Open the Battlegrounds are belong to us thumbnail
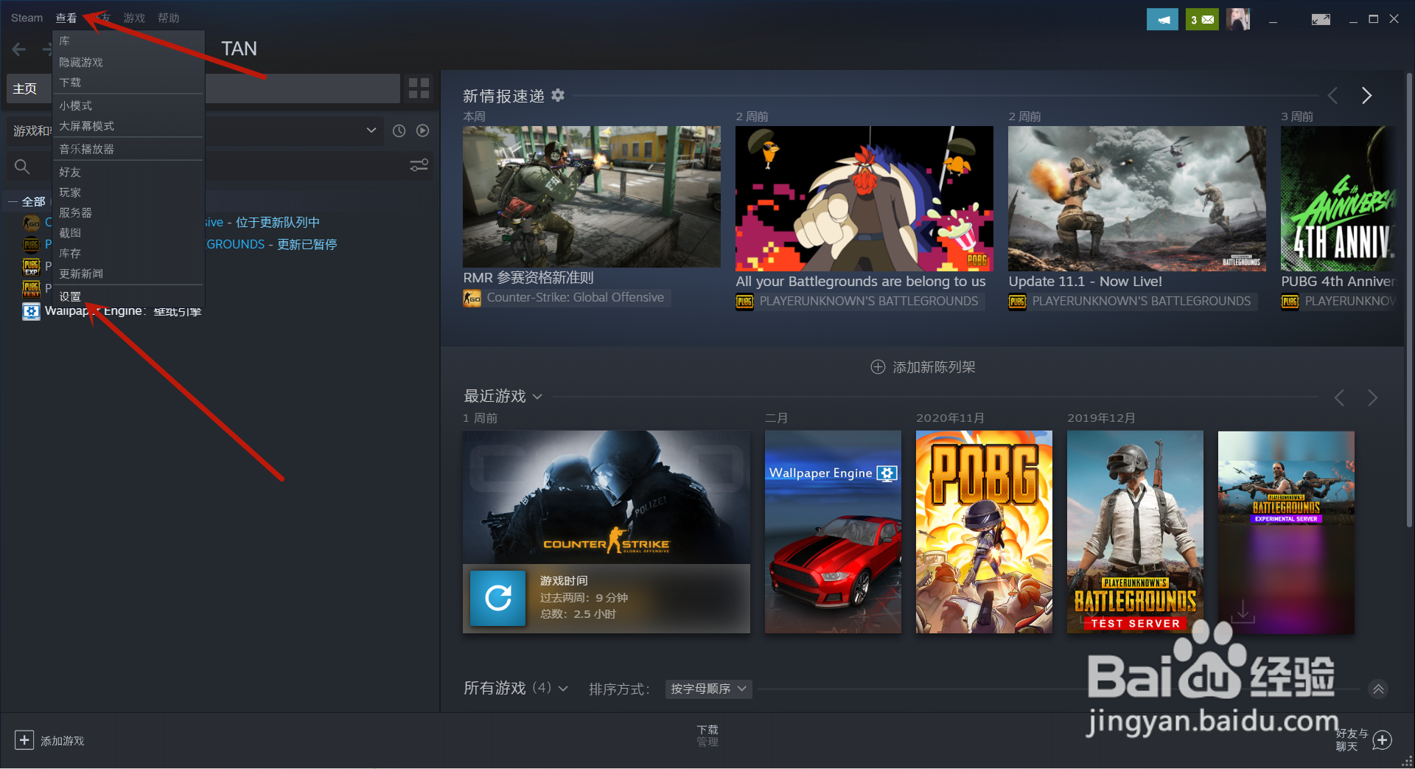This screenshot has height=769, width=1415. tap(864, 198)
